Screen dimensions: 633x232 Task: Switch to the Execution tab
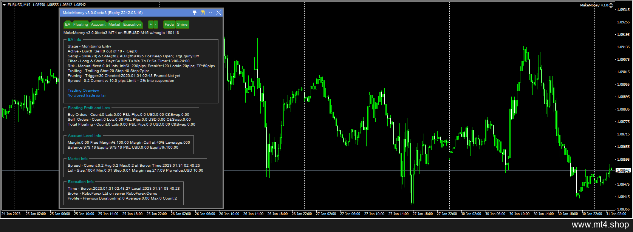(132, 25)
